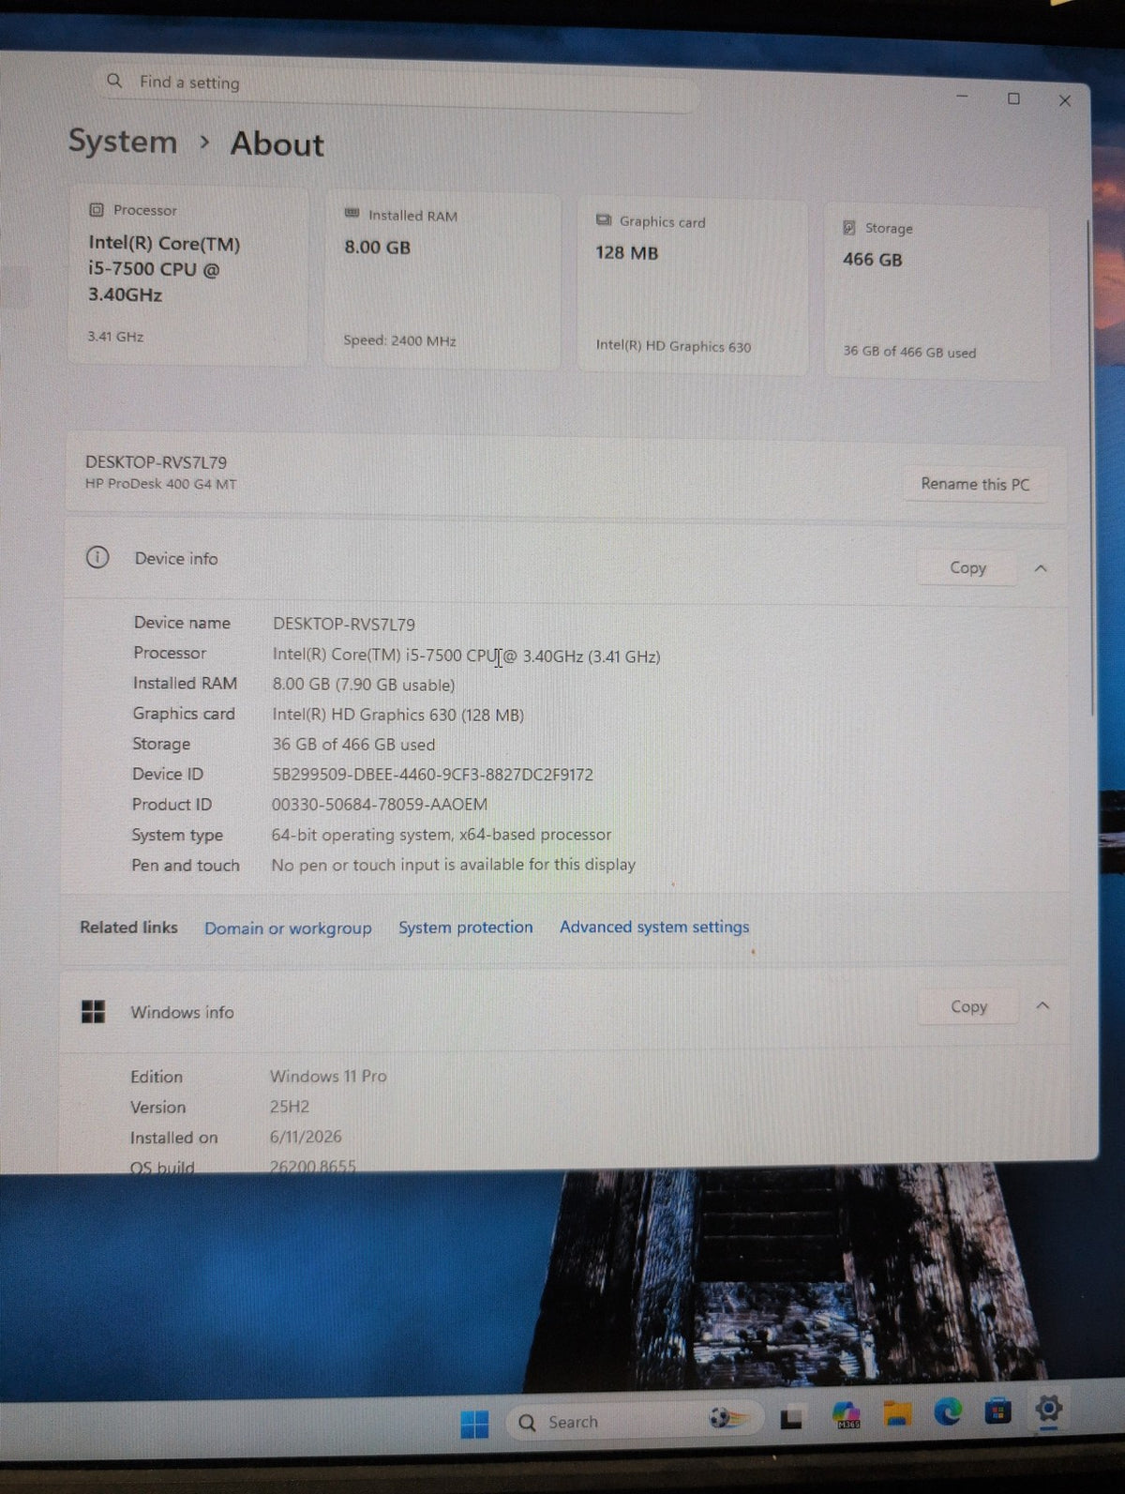
Task: Launch Microsoft 365 Copilot from taskbar
Action: [x=847, y=1415]
